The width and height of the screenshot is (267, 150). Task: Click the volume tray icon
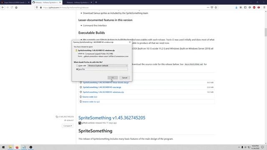click(x=245, y=147)
